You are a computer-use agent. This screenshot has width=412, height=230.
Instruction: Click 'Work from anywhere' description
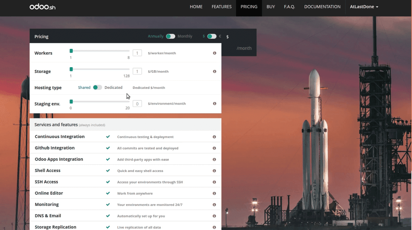[135, 193]
